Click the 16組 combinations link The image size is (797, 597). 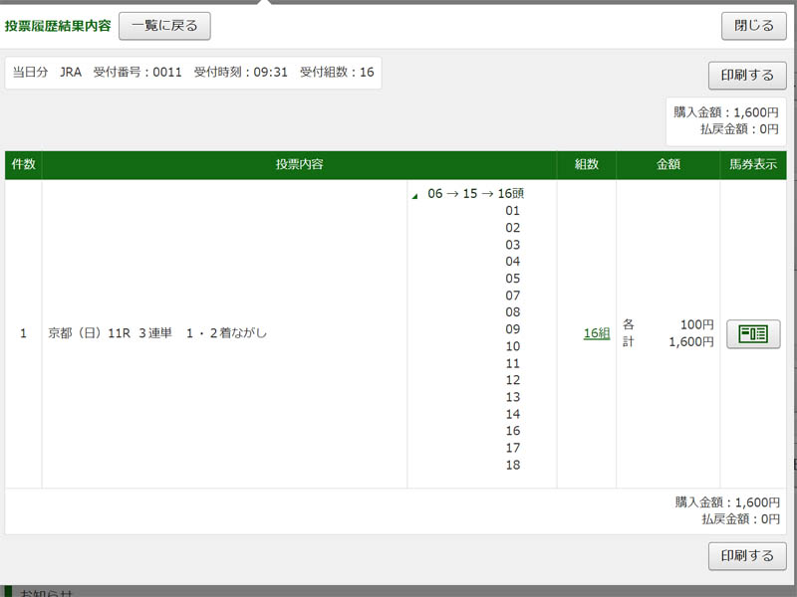coord(596,334)
